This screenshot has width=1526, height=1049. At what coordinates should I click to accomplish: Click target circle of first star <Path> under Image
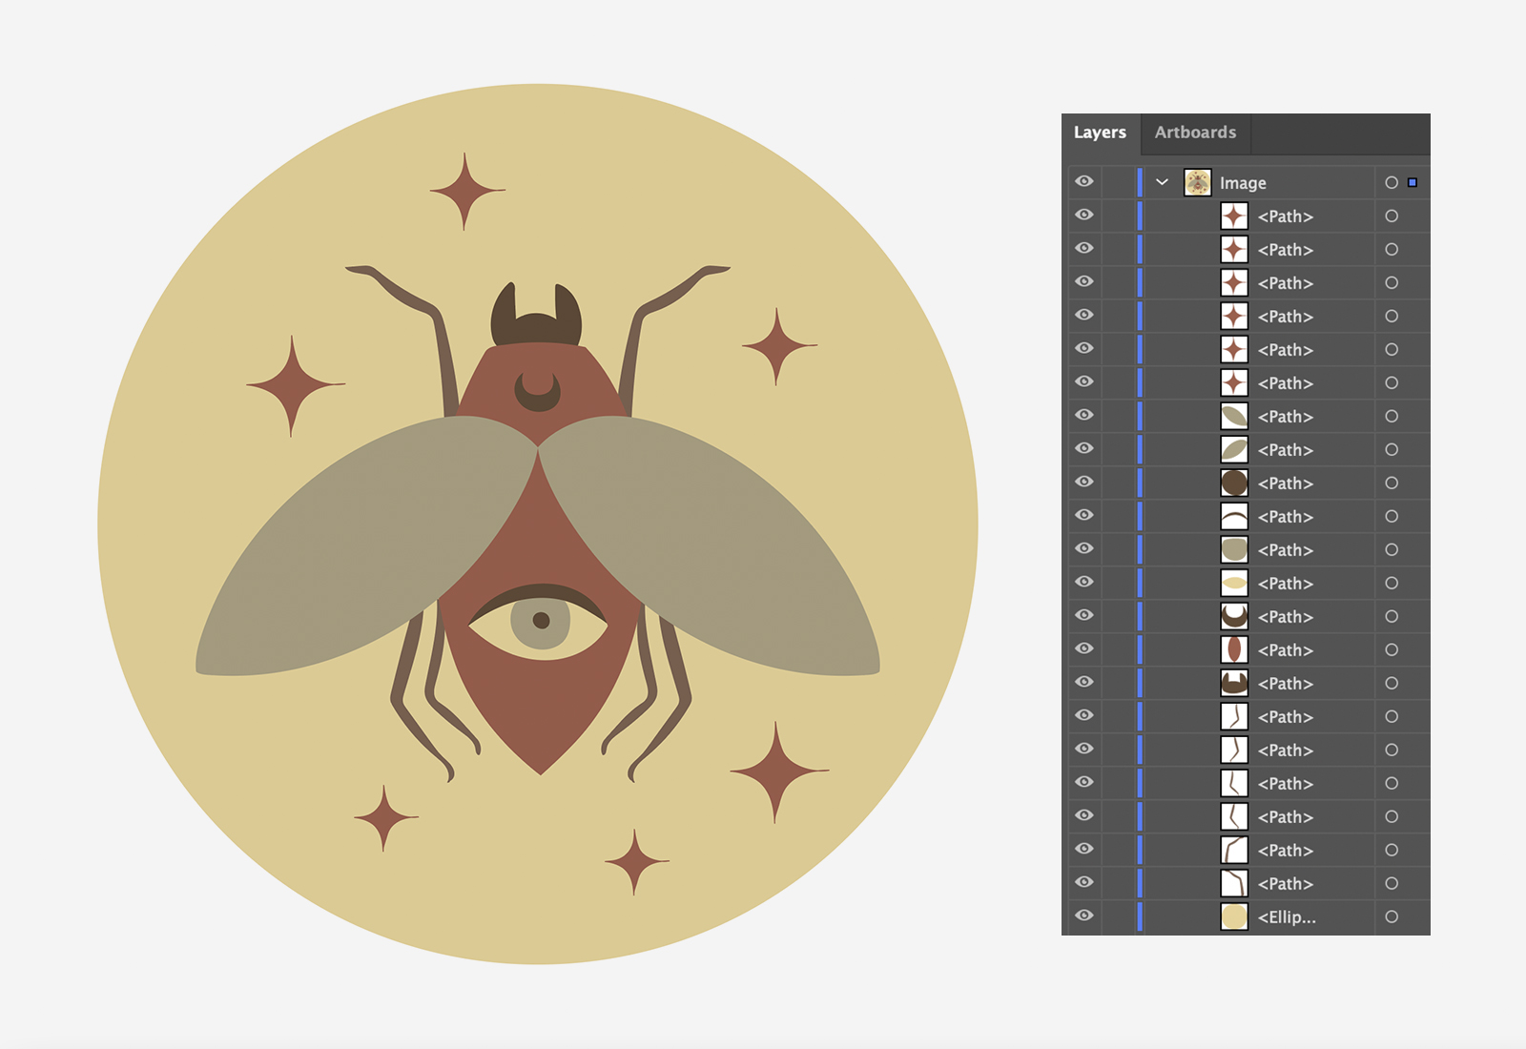[1392, 216]
